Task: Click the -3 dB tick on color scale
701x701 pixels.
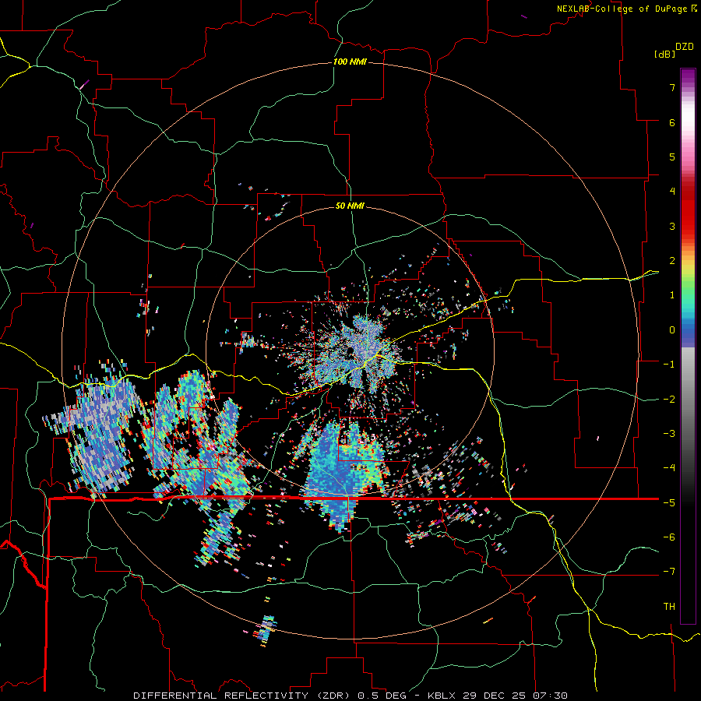Action: click(669, 434)
